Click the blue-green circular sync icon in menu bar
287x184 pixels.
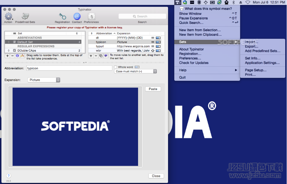[185, 2]
